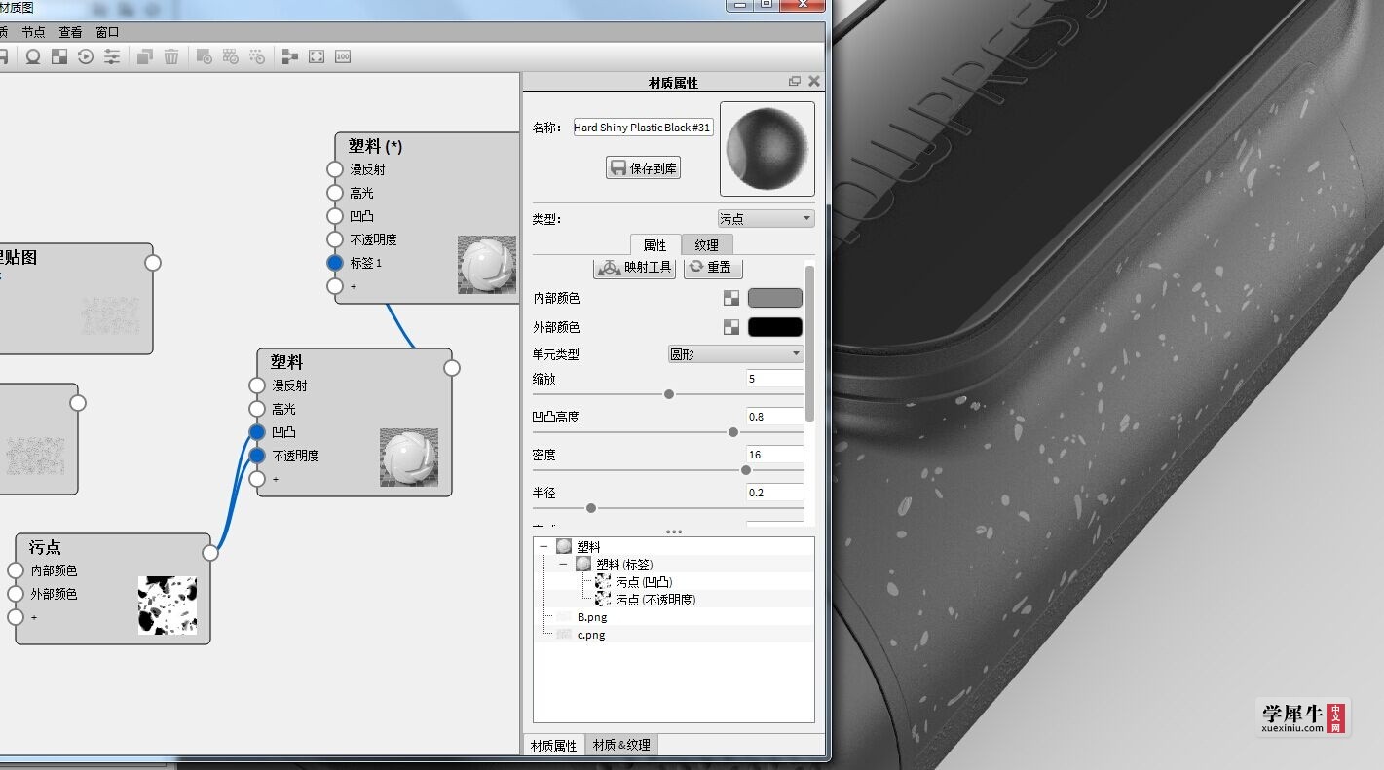Click the preview material toolbar icon
This screenshot has height=770, width=1384.
[x=33, y=56]
